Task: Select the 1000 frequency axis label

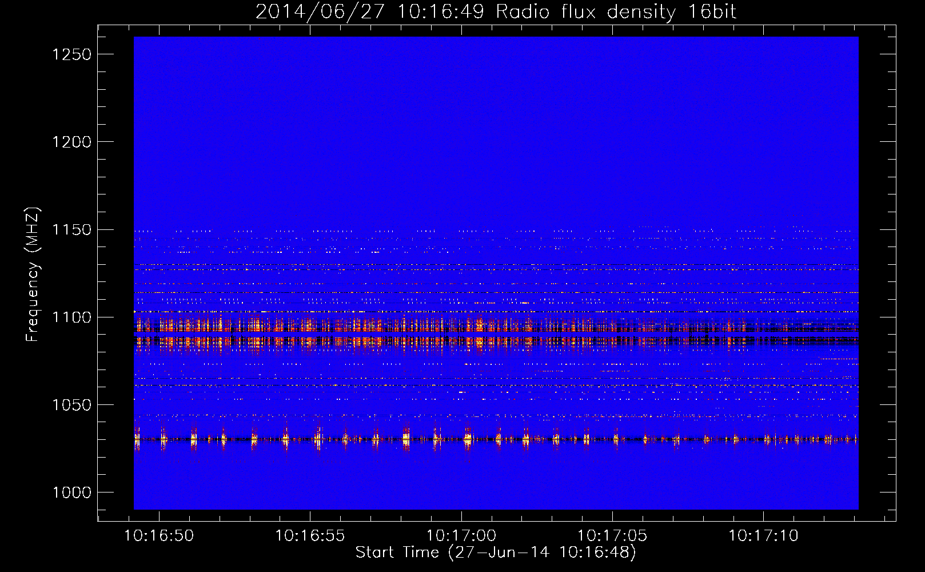Action: [x=71, y=492]
